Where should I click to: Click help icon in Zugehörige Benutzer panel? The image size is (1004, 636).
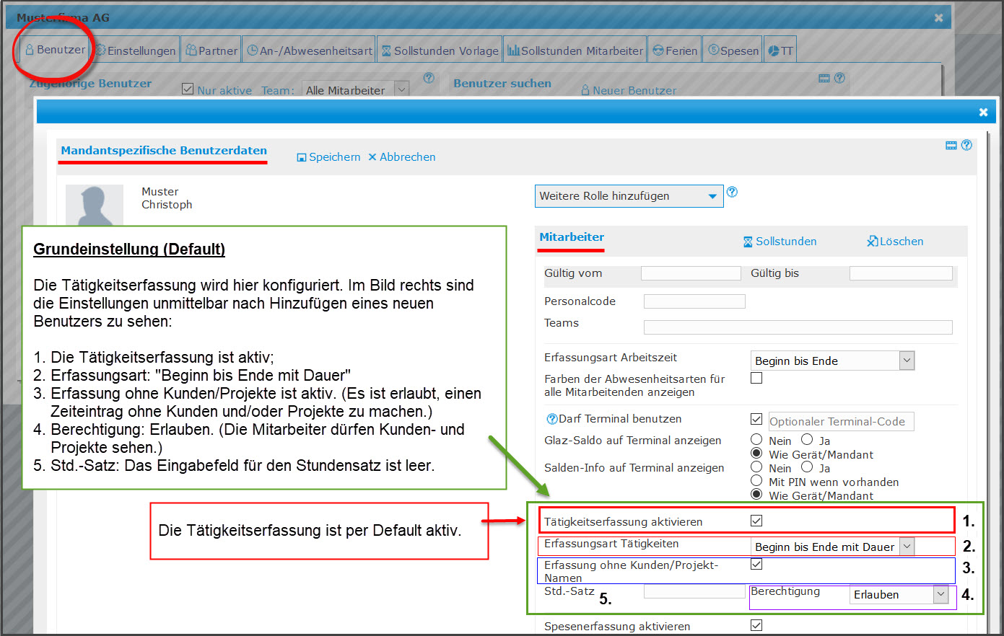coord(429,78)
